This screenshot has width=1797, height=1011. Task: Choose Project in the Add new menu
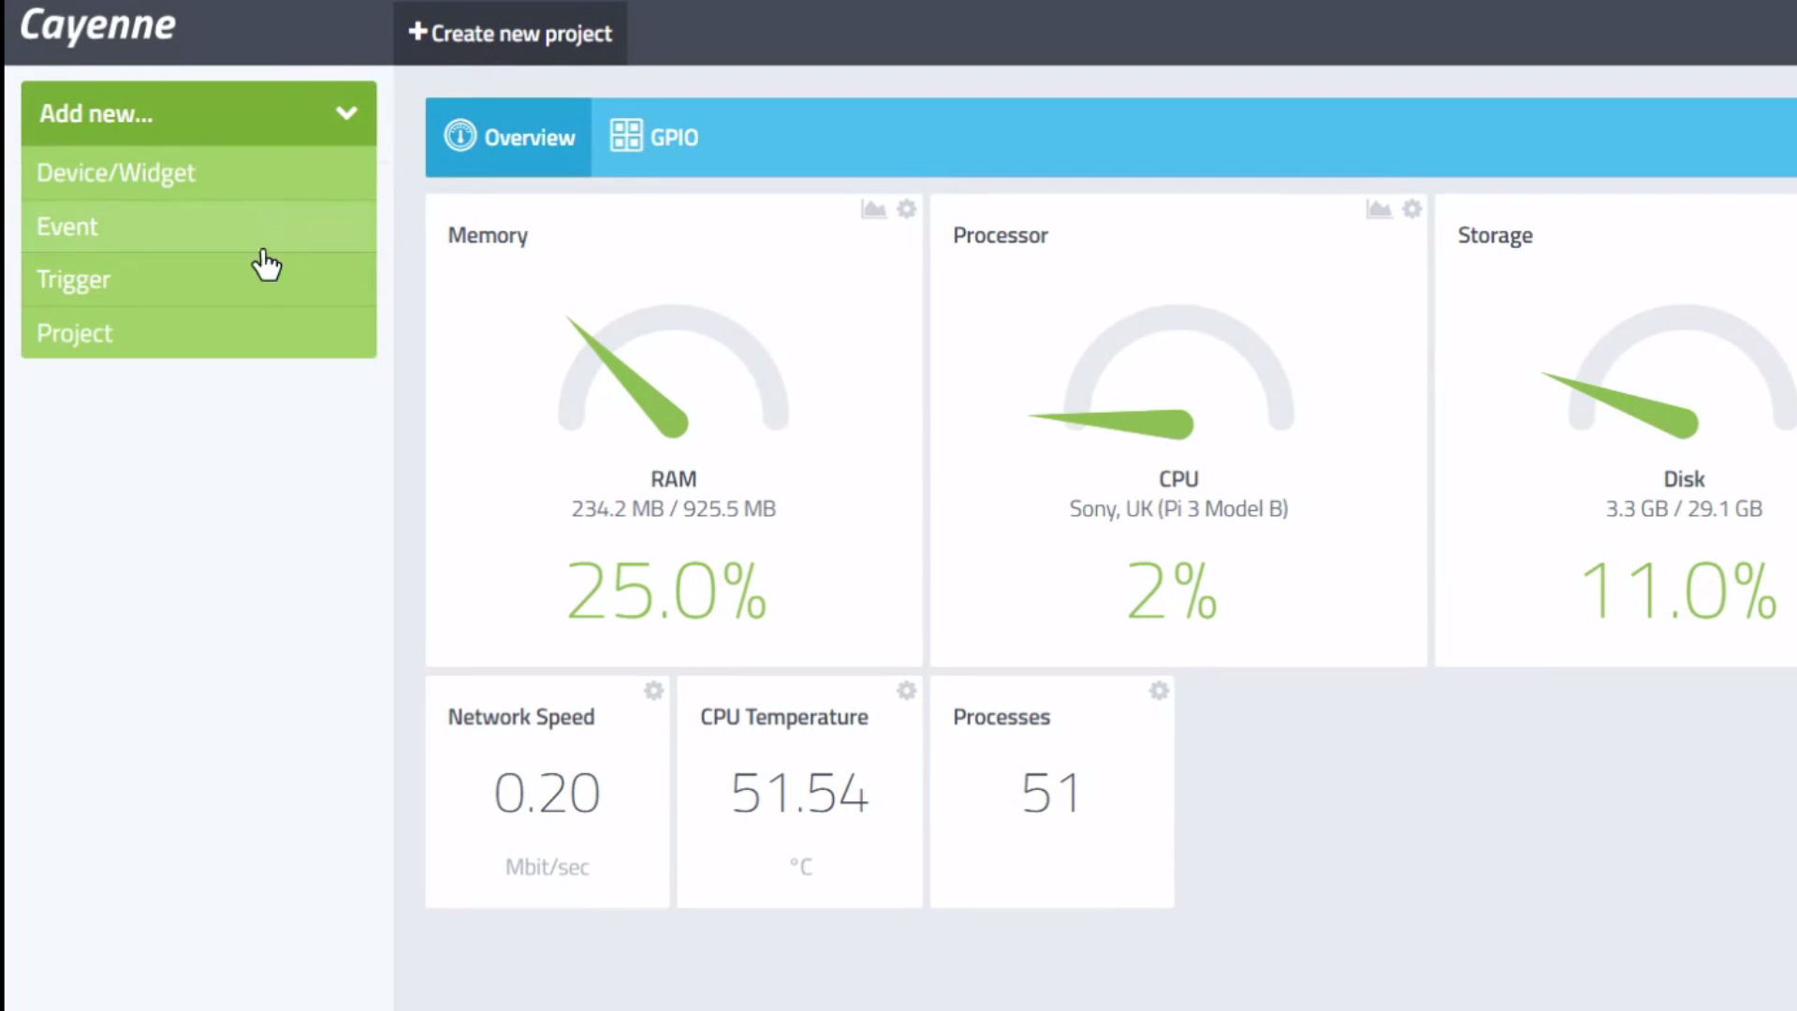coord(198,333)
